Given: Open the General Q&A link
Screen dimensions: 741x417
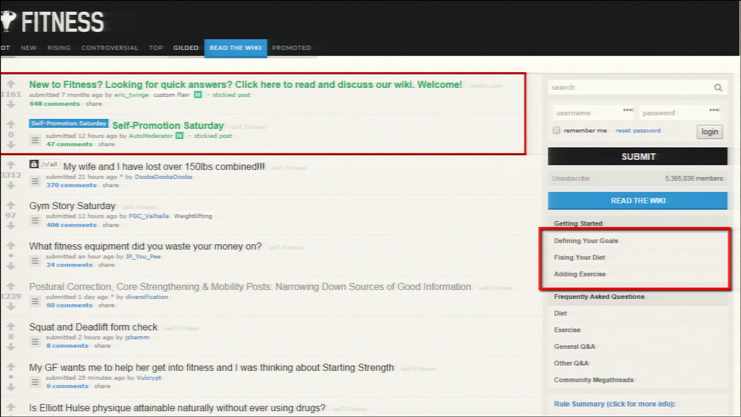Looking at the screenshot, I should click(x=574, y=347).
